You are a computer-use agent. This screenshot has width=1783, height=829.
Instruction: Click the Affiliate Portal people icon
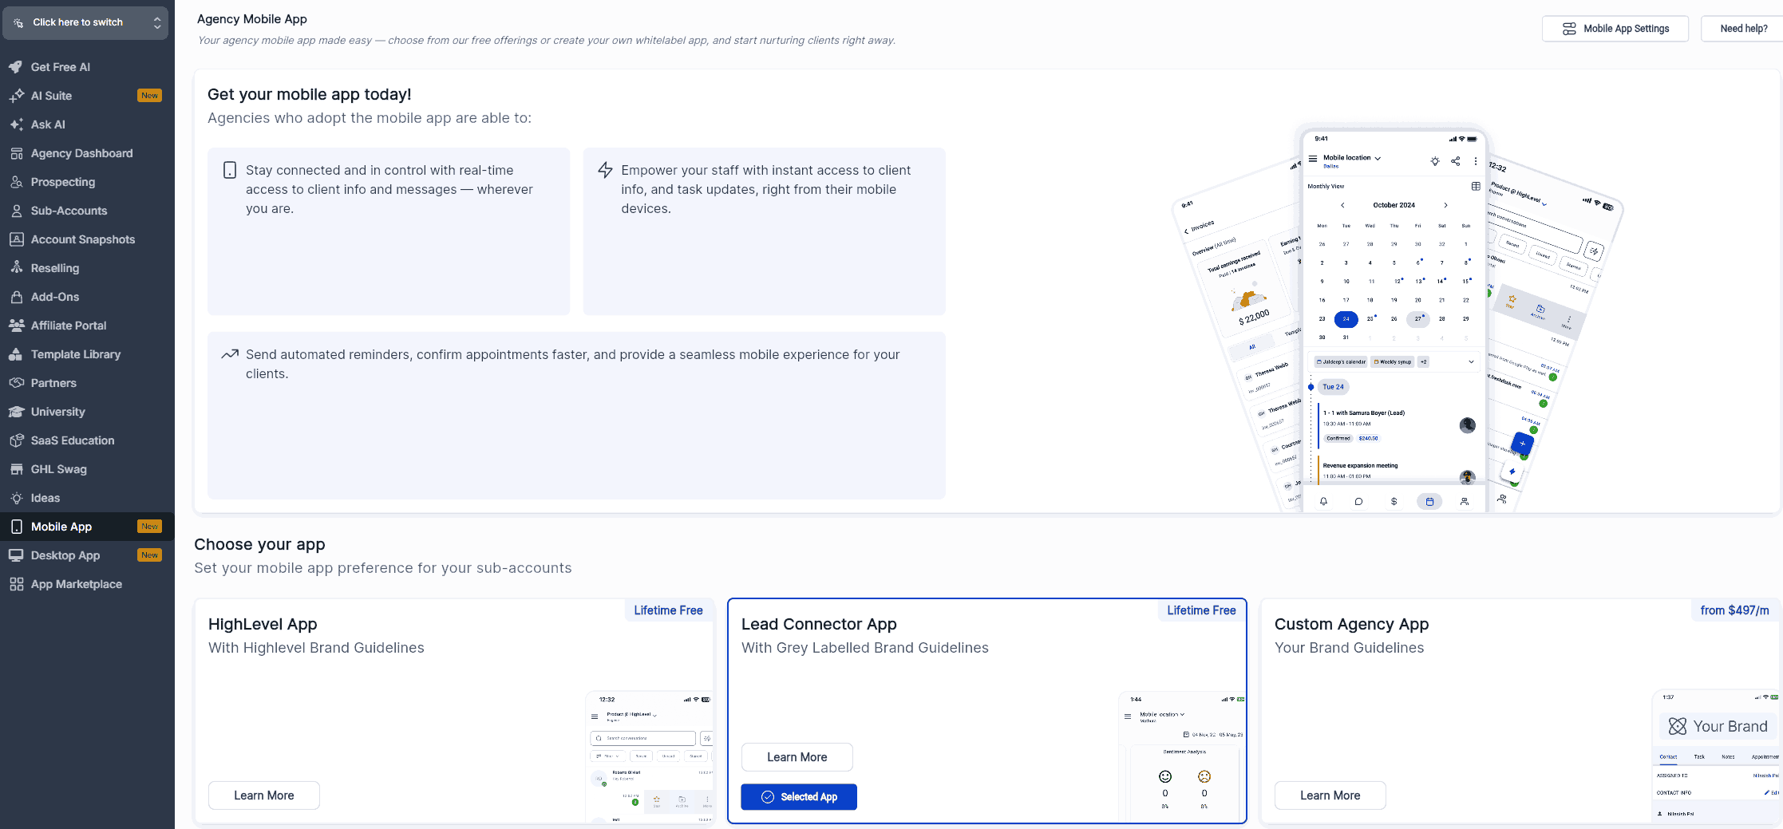(16, 326)
